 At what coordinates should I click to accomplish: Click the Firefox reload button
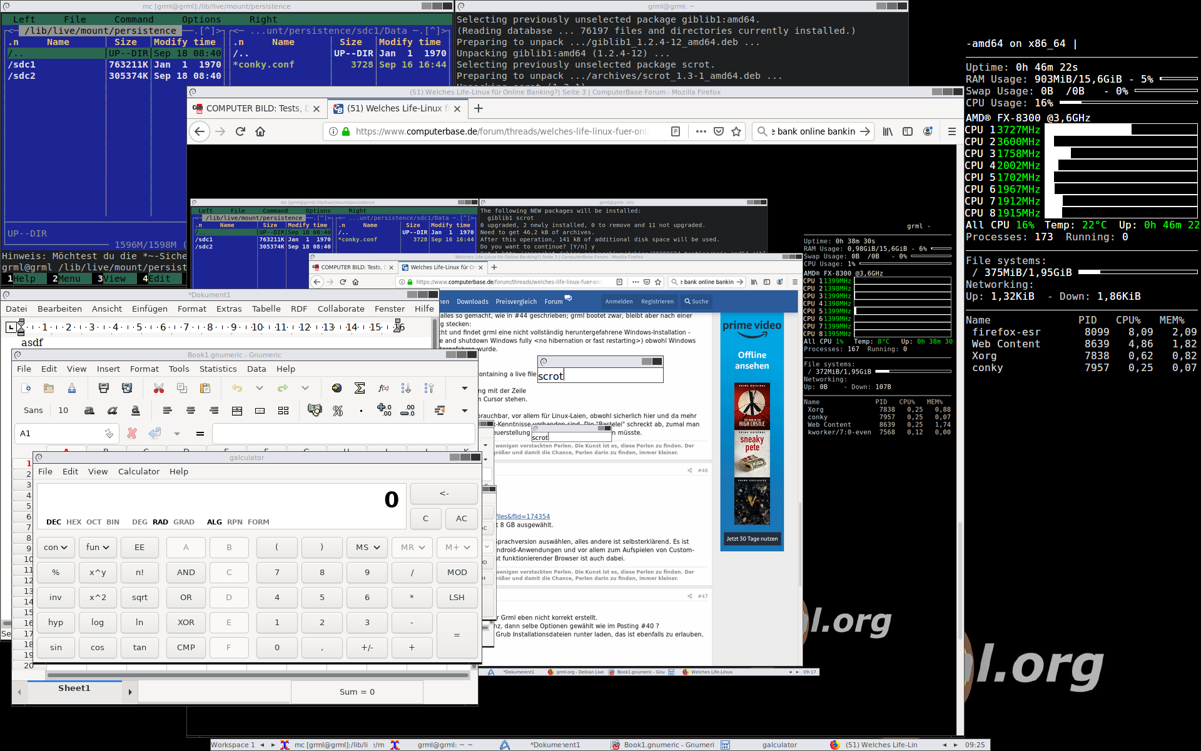click(240, 131)
